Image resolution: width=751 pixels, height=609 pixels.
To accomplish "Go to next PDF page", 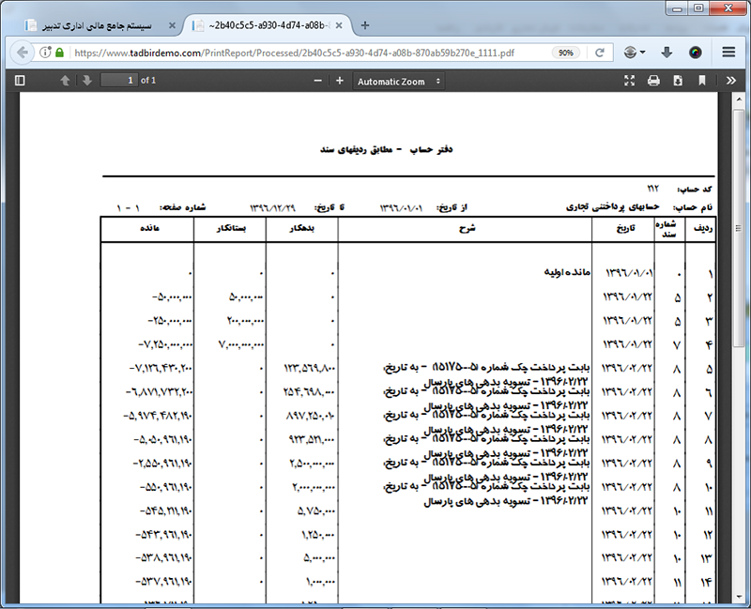I will click(x=86, y=81).
